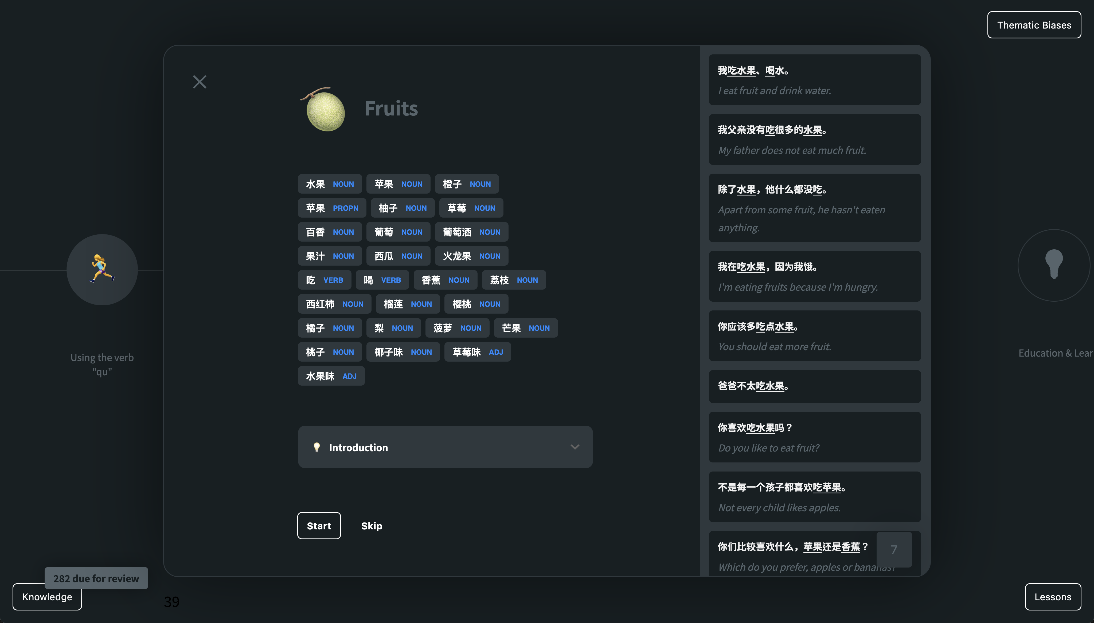Close the Fruits lesson dialog
The image size is (1094, 623).
pyautogui.click(x=199, y=82)
